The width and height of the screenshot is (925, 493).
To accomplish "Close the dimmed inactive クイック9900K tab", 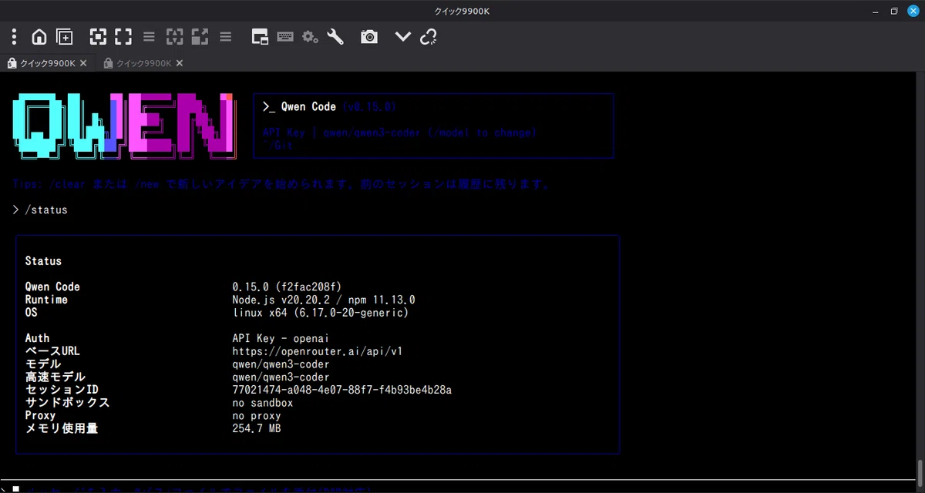I will pos(179,62).
